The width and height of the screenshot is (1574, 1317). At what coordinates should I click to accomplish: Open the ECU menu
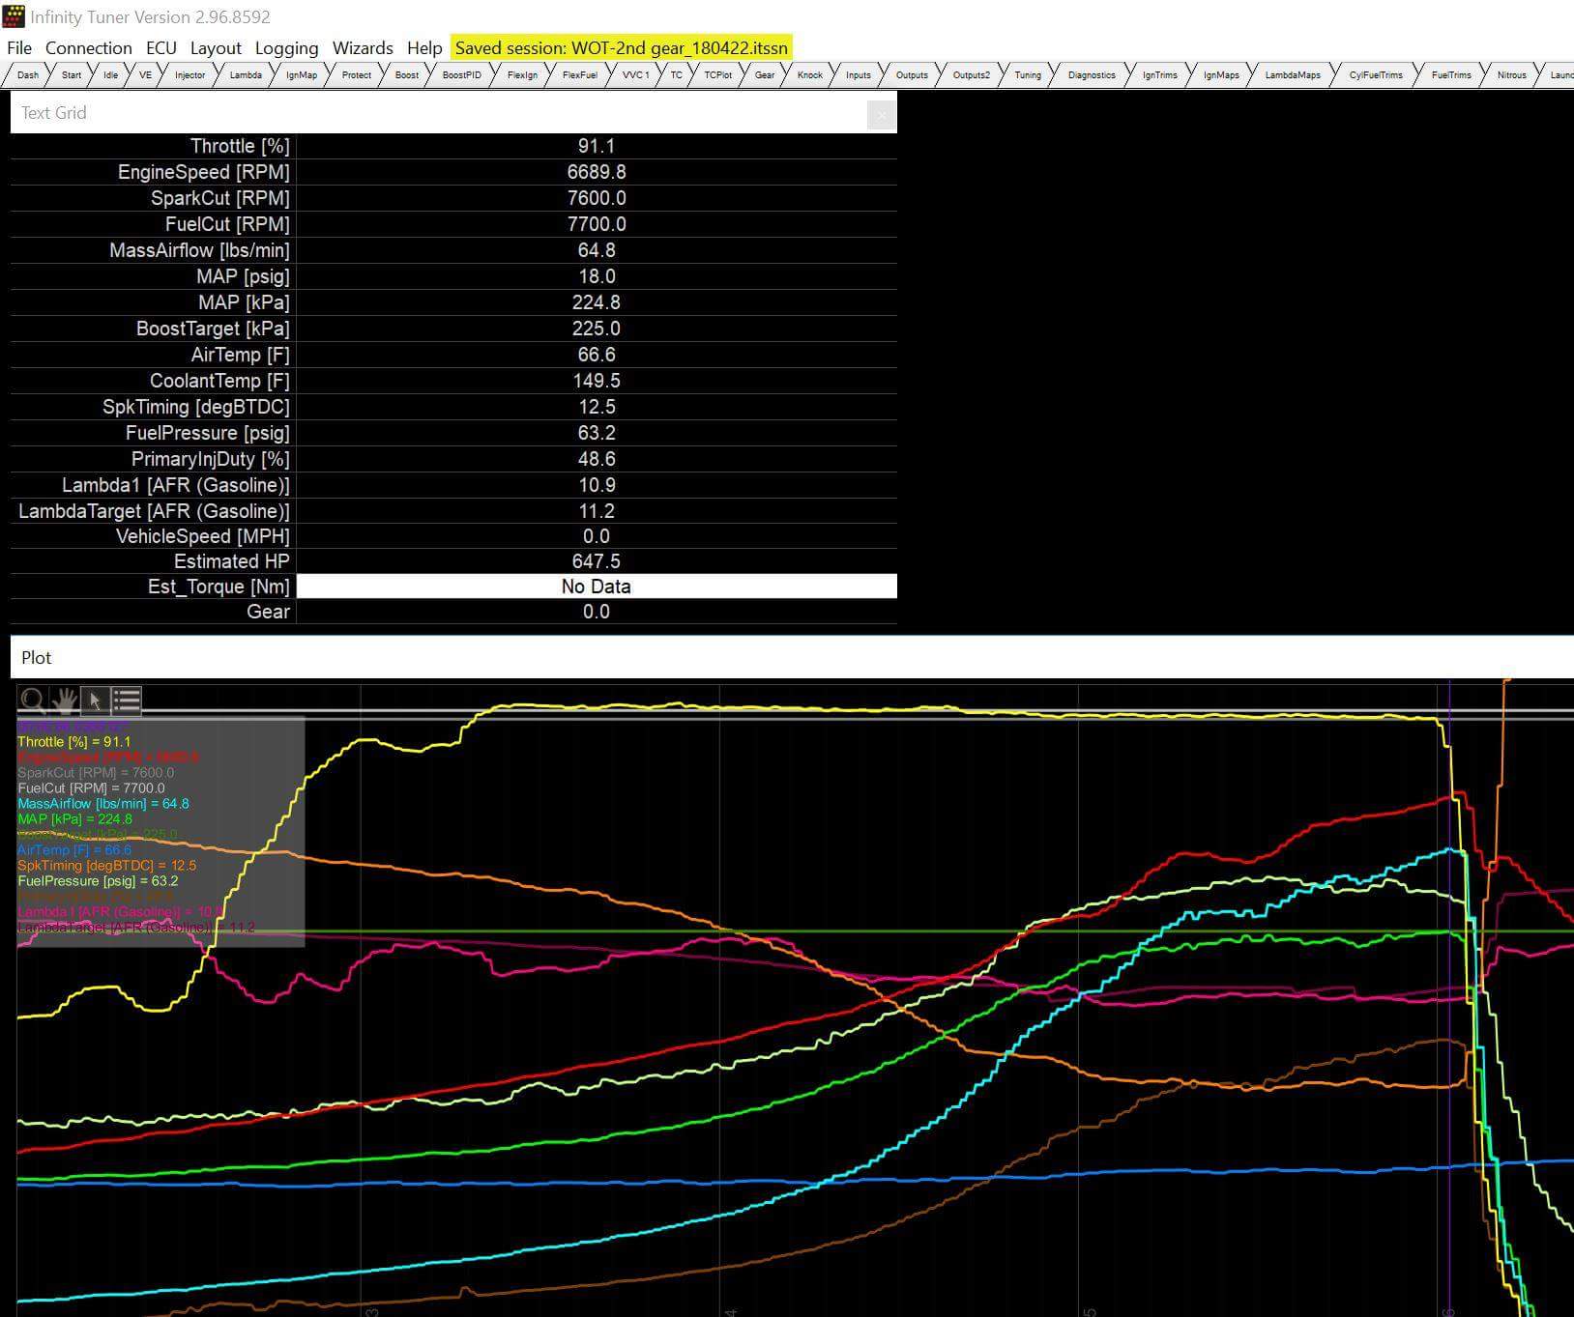tap(160, 48)
